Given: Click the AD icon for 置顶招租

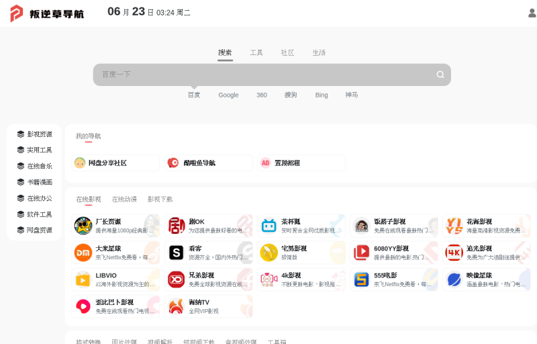Looking at the screenshot, I should [265, 163].
